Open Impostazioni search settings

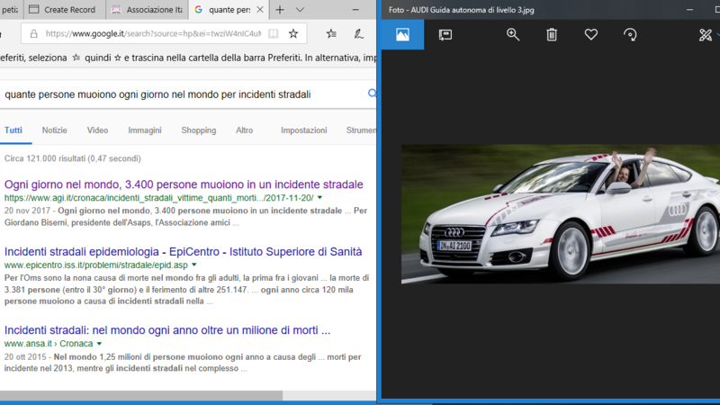pyautogui.click(x=304, y=130)
